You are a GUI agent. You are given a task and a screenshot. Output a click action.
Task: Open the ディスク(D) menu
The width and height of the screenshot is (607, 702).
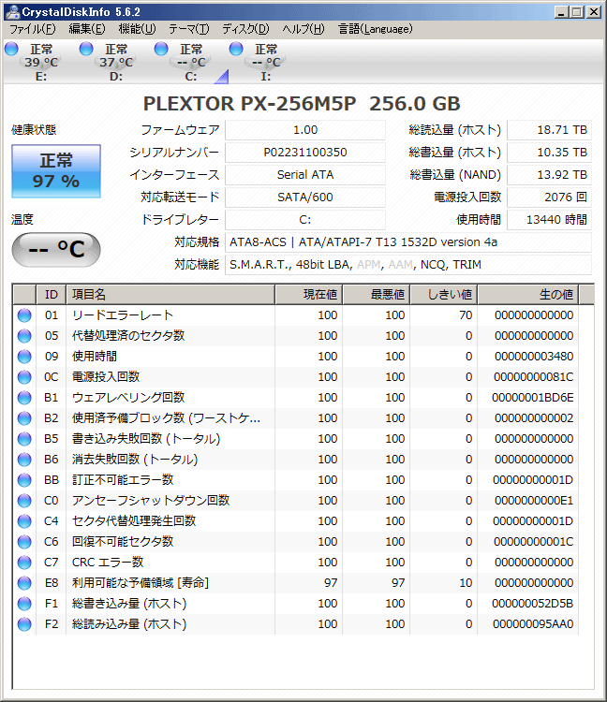tap(245, 29)
